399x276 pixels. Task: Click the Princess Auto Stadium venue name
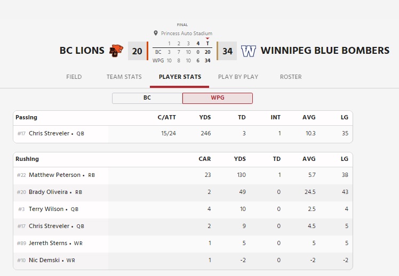(187, 33)
